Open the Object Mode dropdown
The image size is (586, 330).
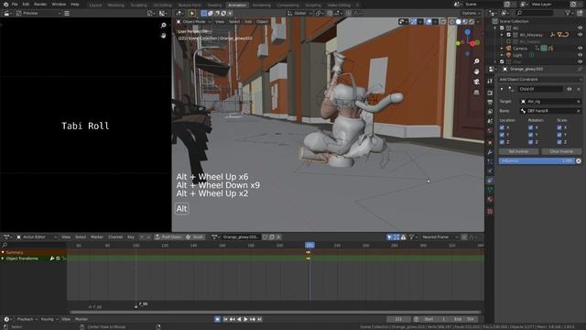tap(193, 22)
